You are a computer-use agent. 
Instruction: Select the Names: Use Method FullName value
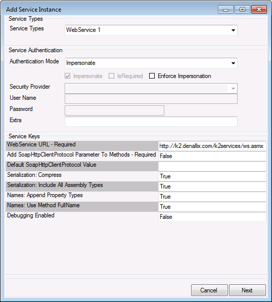(x=212, y=207)
